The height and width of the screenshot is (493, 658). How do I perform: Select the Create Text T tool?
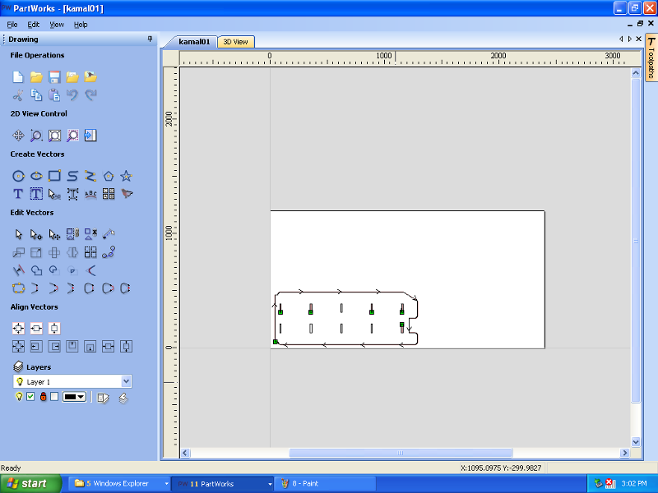pos(18,194)
